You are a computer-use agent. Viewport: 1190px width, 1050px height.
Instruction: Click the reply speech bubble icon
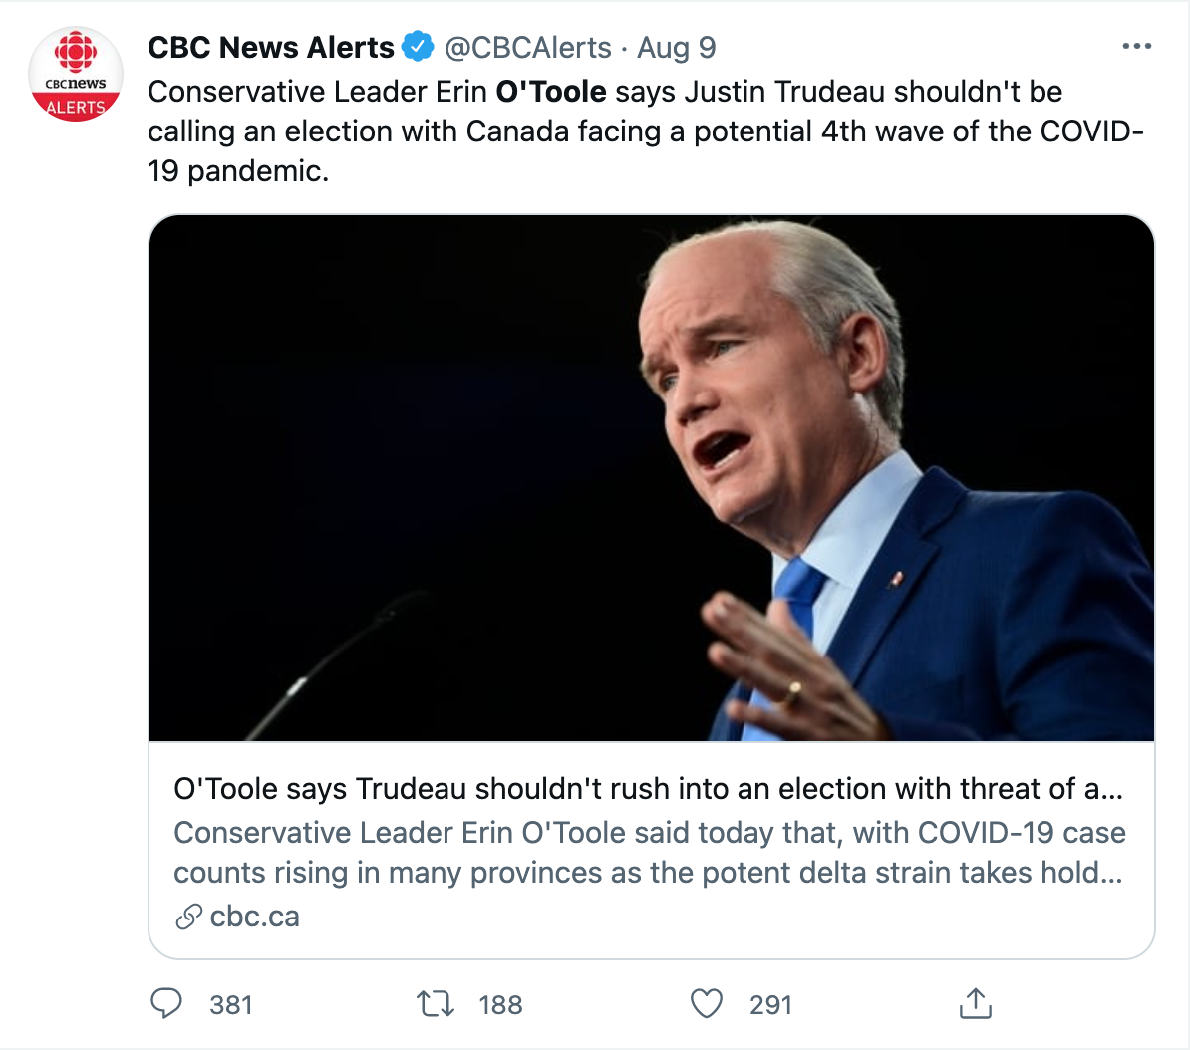click(166, 1004)
